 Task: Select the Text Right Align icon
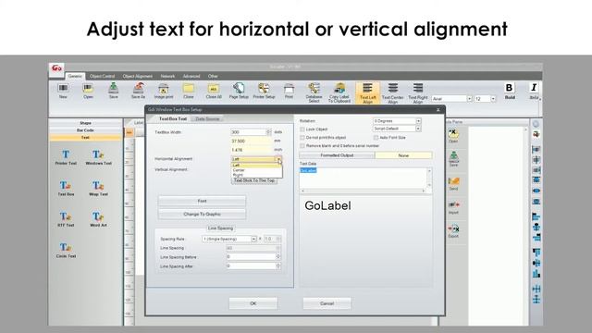[418, 92]
